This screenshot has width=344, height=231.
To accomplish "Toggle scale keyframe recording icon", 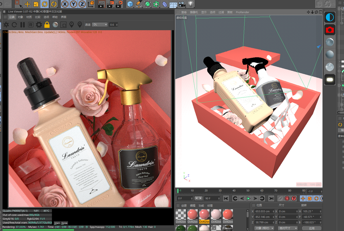I will [310, 198].
